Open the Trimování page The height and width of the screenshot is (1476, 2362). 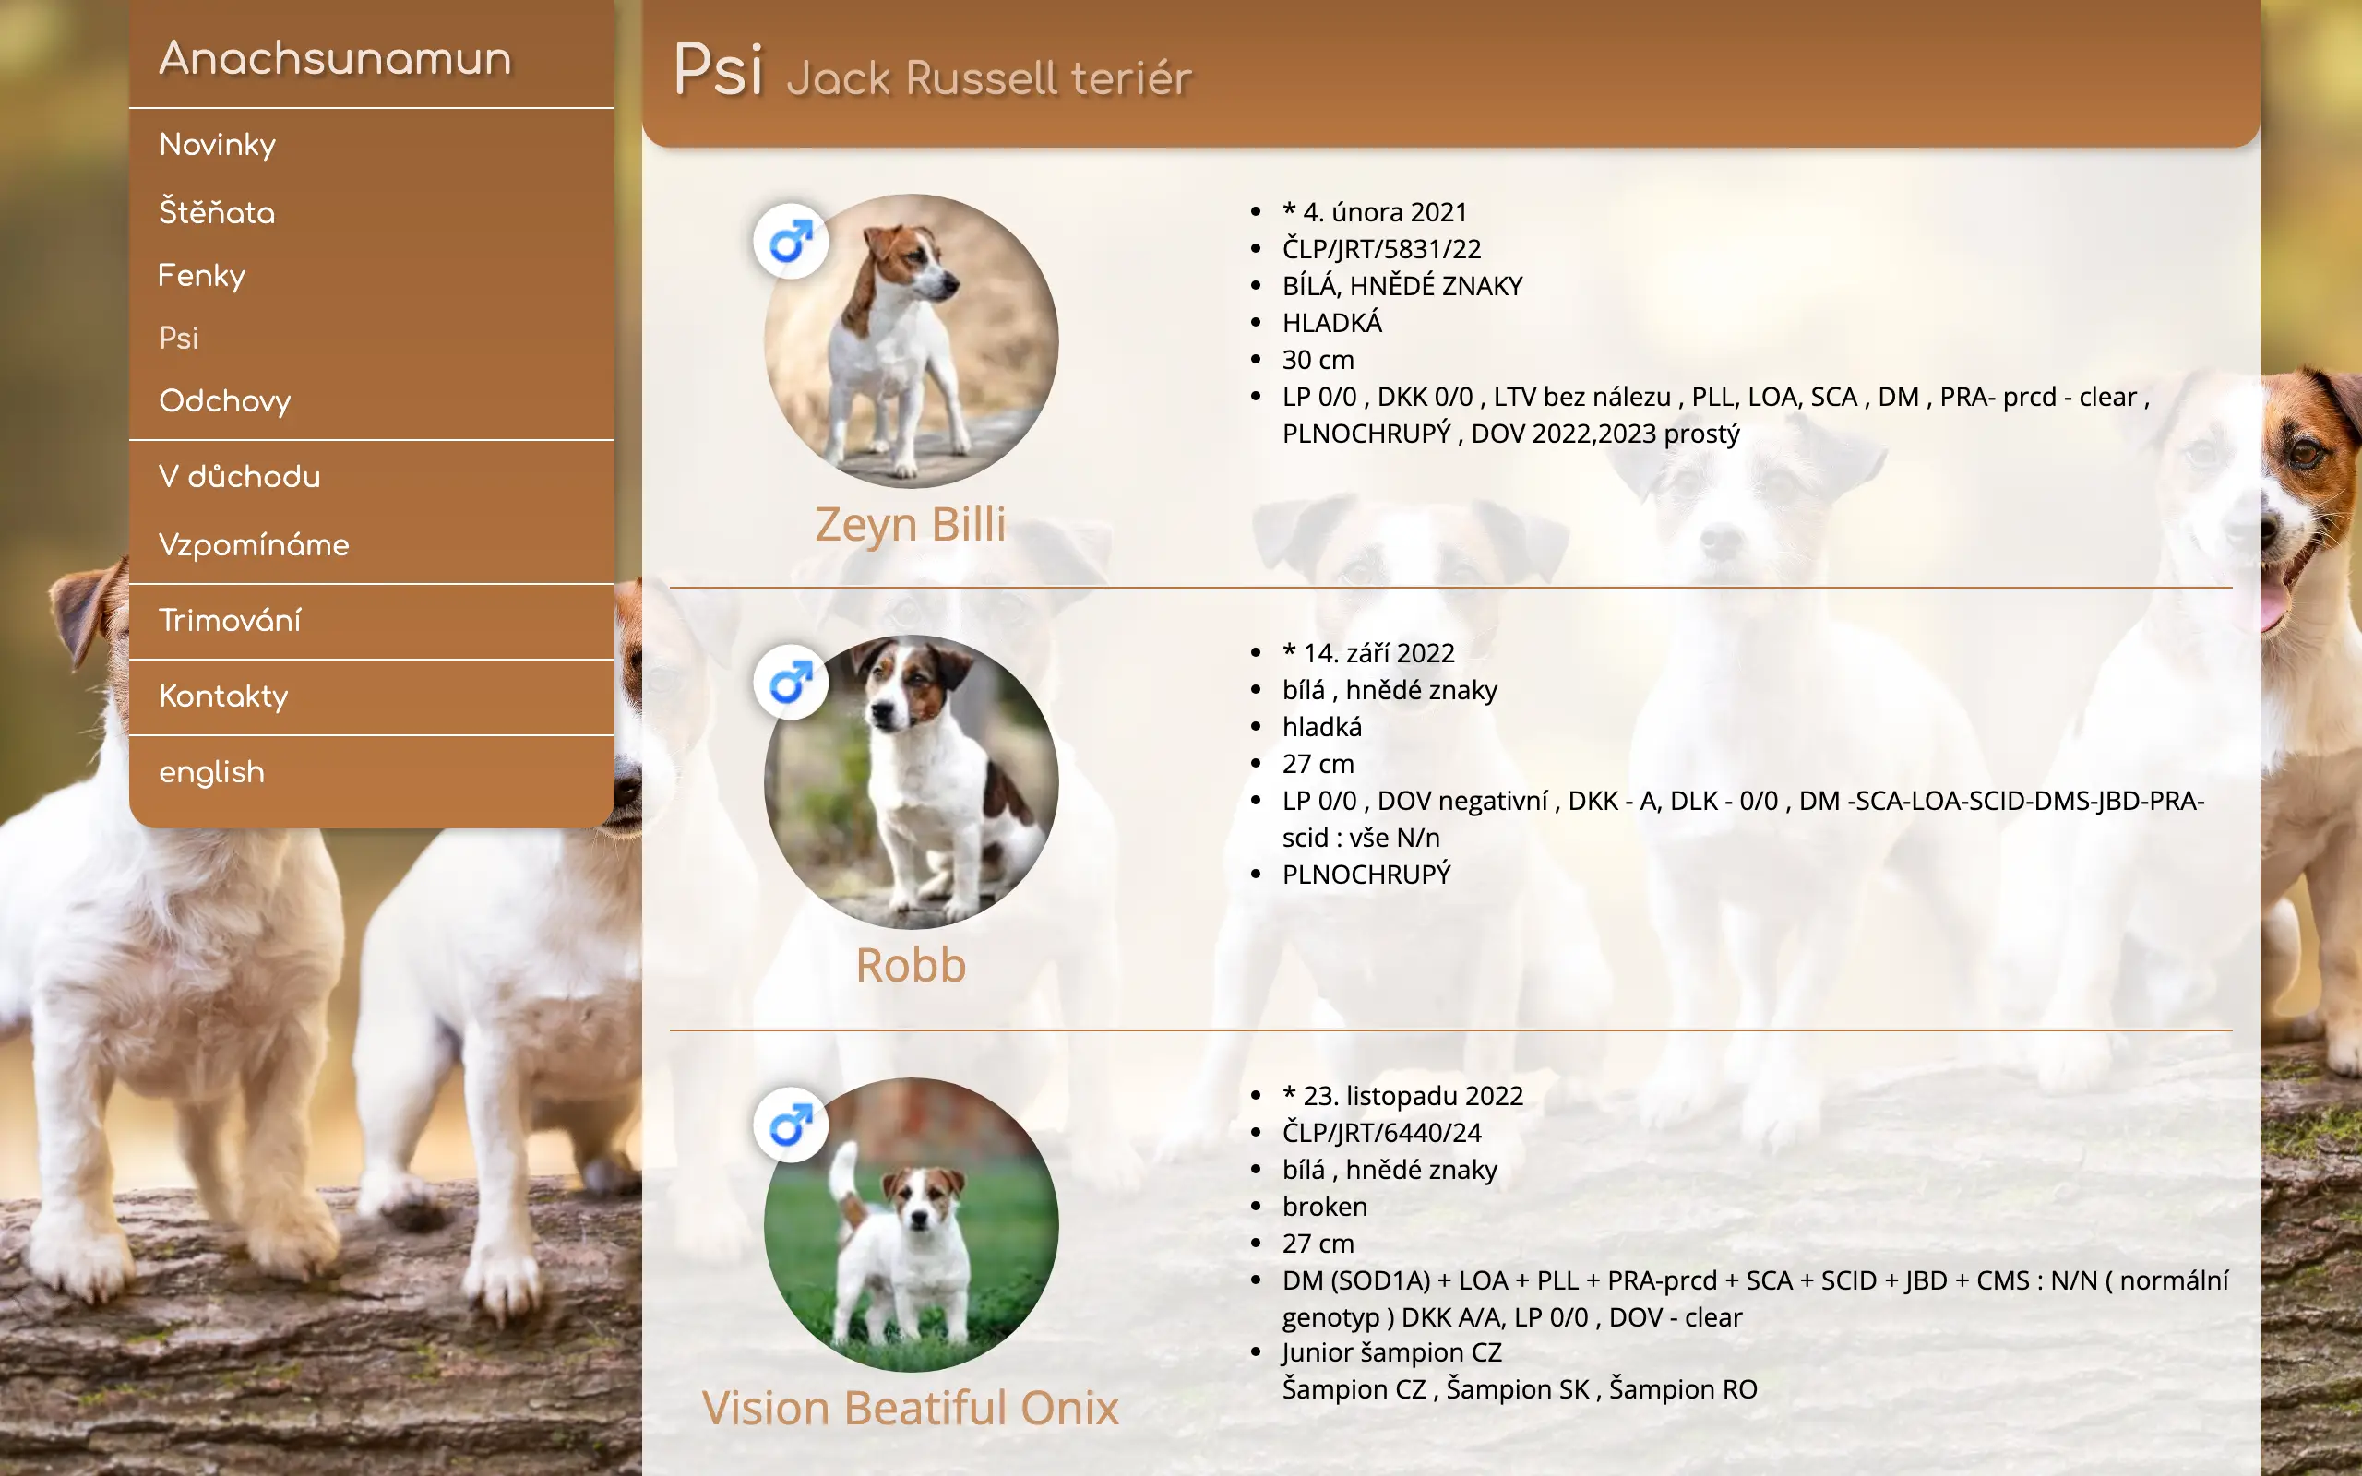[231, 620]
